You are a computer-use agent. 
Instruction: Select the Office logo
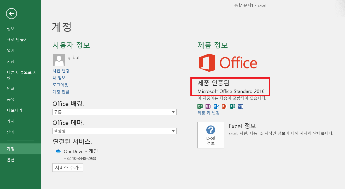point(228,63)
